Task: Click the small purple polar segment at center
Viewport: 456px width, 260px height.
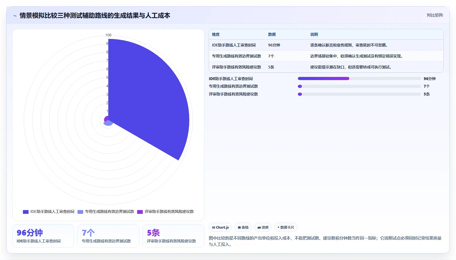Action: 106,119
